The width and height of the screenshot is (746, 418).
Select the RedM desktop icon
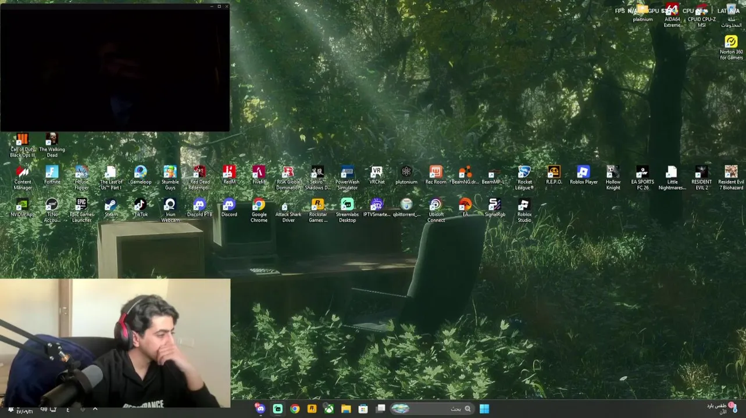coord(229,175)
